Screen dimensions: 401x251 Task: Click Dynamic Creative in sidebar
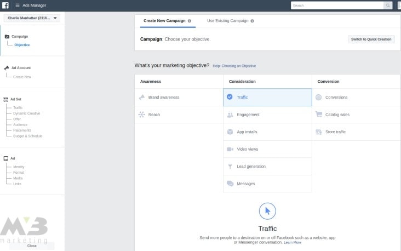coord(27,113)
